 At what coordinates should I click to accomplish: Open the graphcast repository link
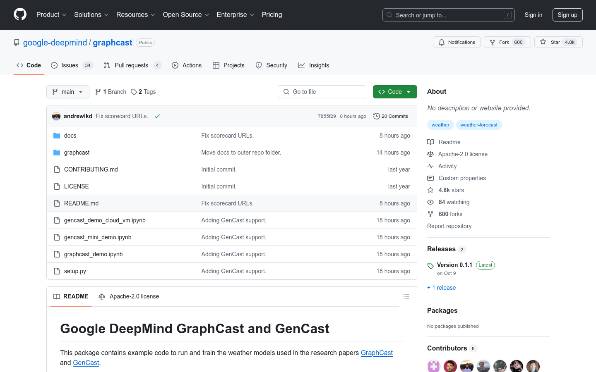pos(113,43)
